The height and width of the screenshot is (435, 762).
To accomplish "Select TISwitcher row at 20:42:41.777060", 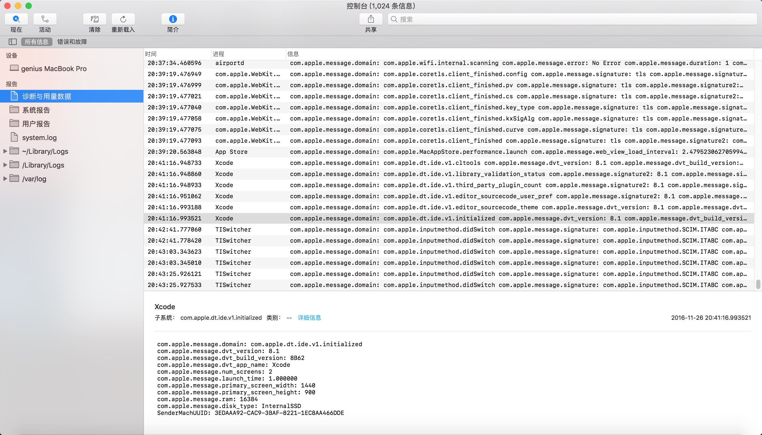I will tap(448, 229).
